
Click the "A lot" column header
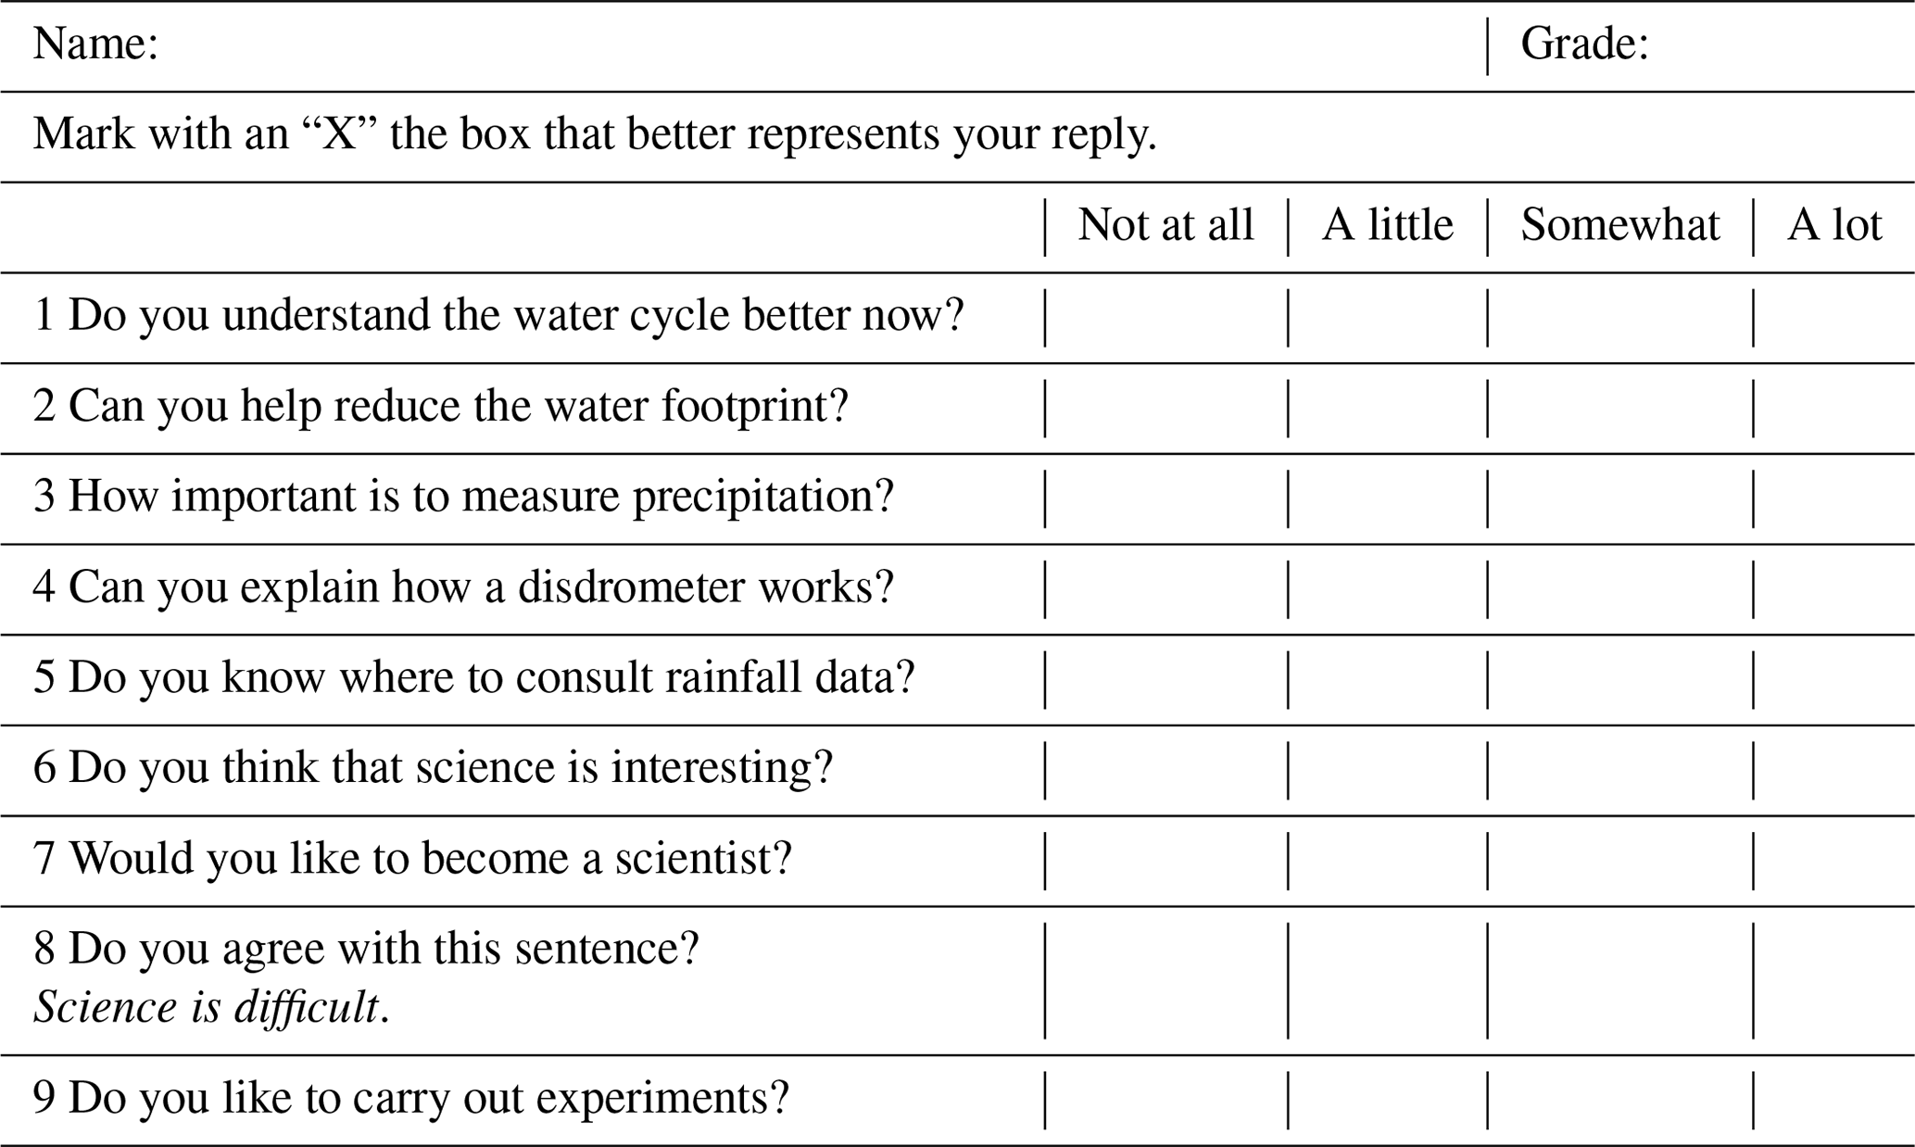click(x=1833, y=226)
